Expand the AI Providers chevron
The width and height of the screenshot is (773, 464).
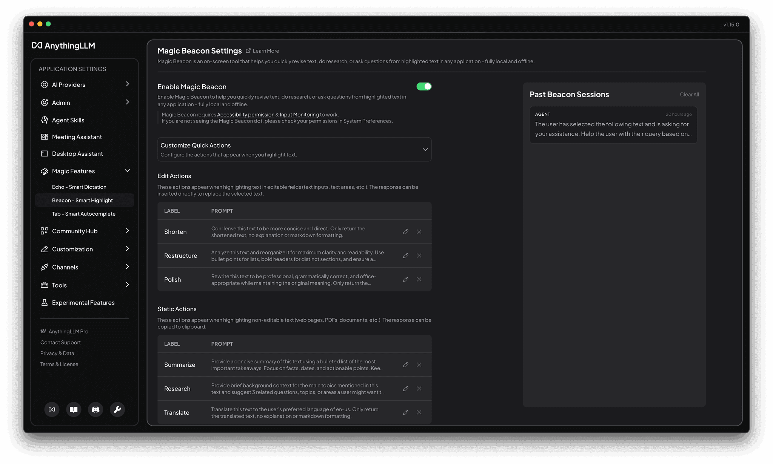127,84
